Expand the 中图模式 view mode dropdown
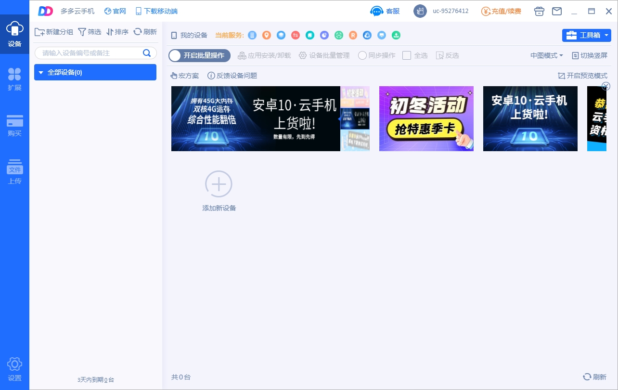Viewport: 618px width, 390px height. (x=547, y=55)
